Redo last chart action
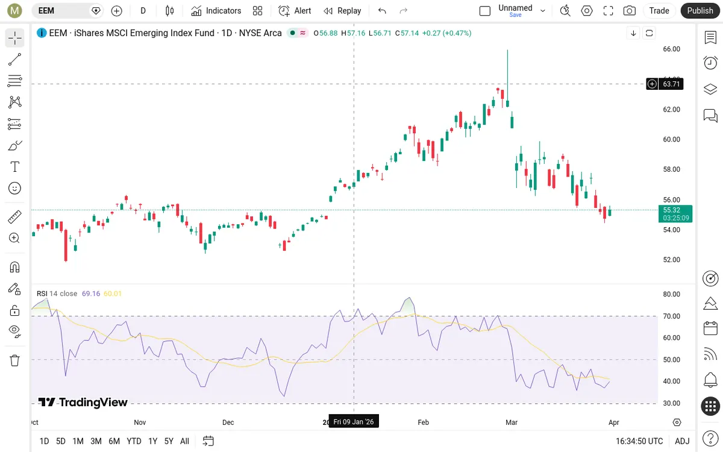723x452 pixels. [404, 10]
